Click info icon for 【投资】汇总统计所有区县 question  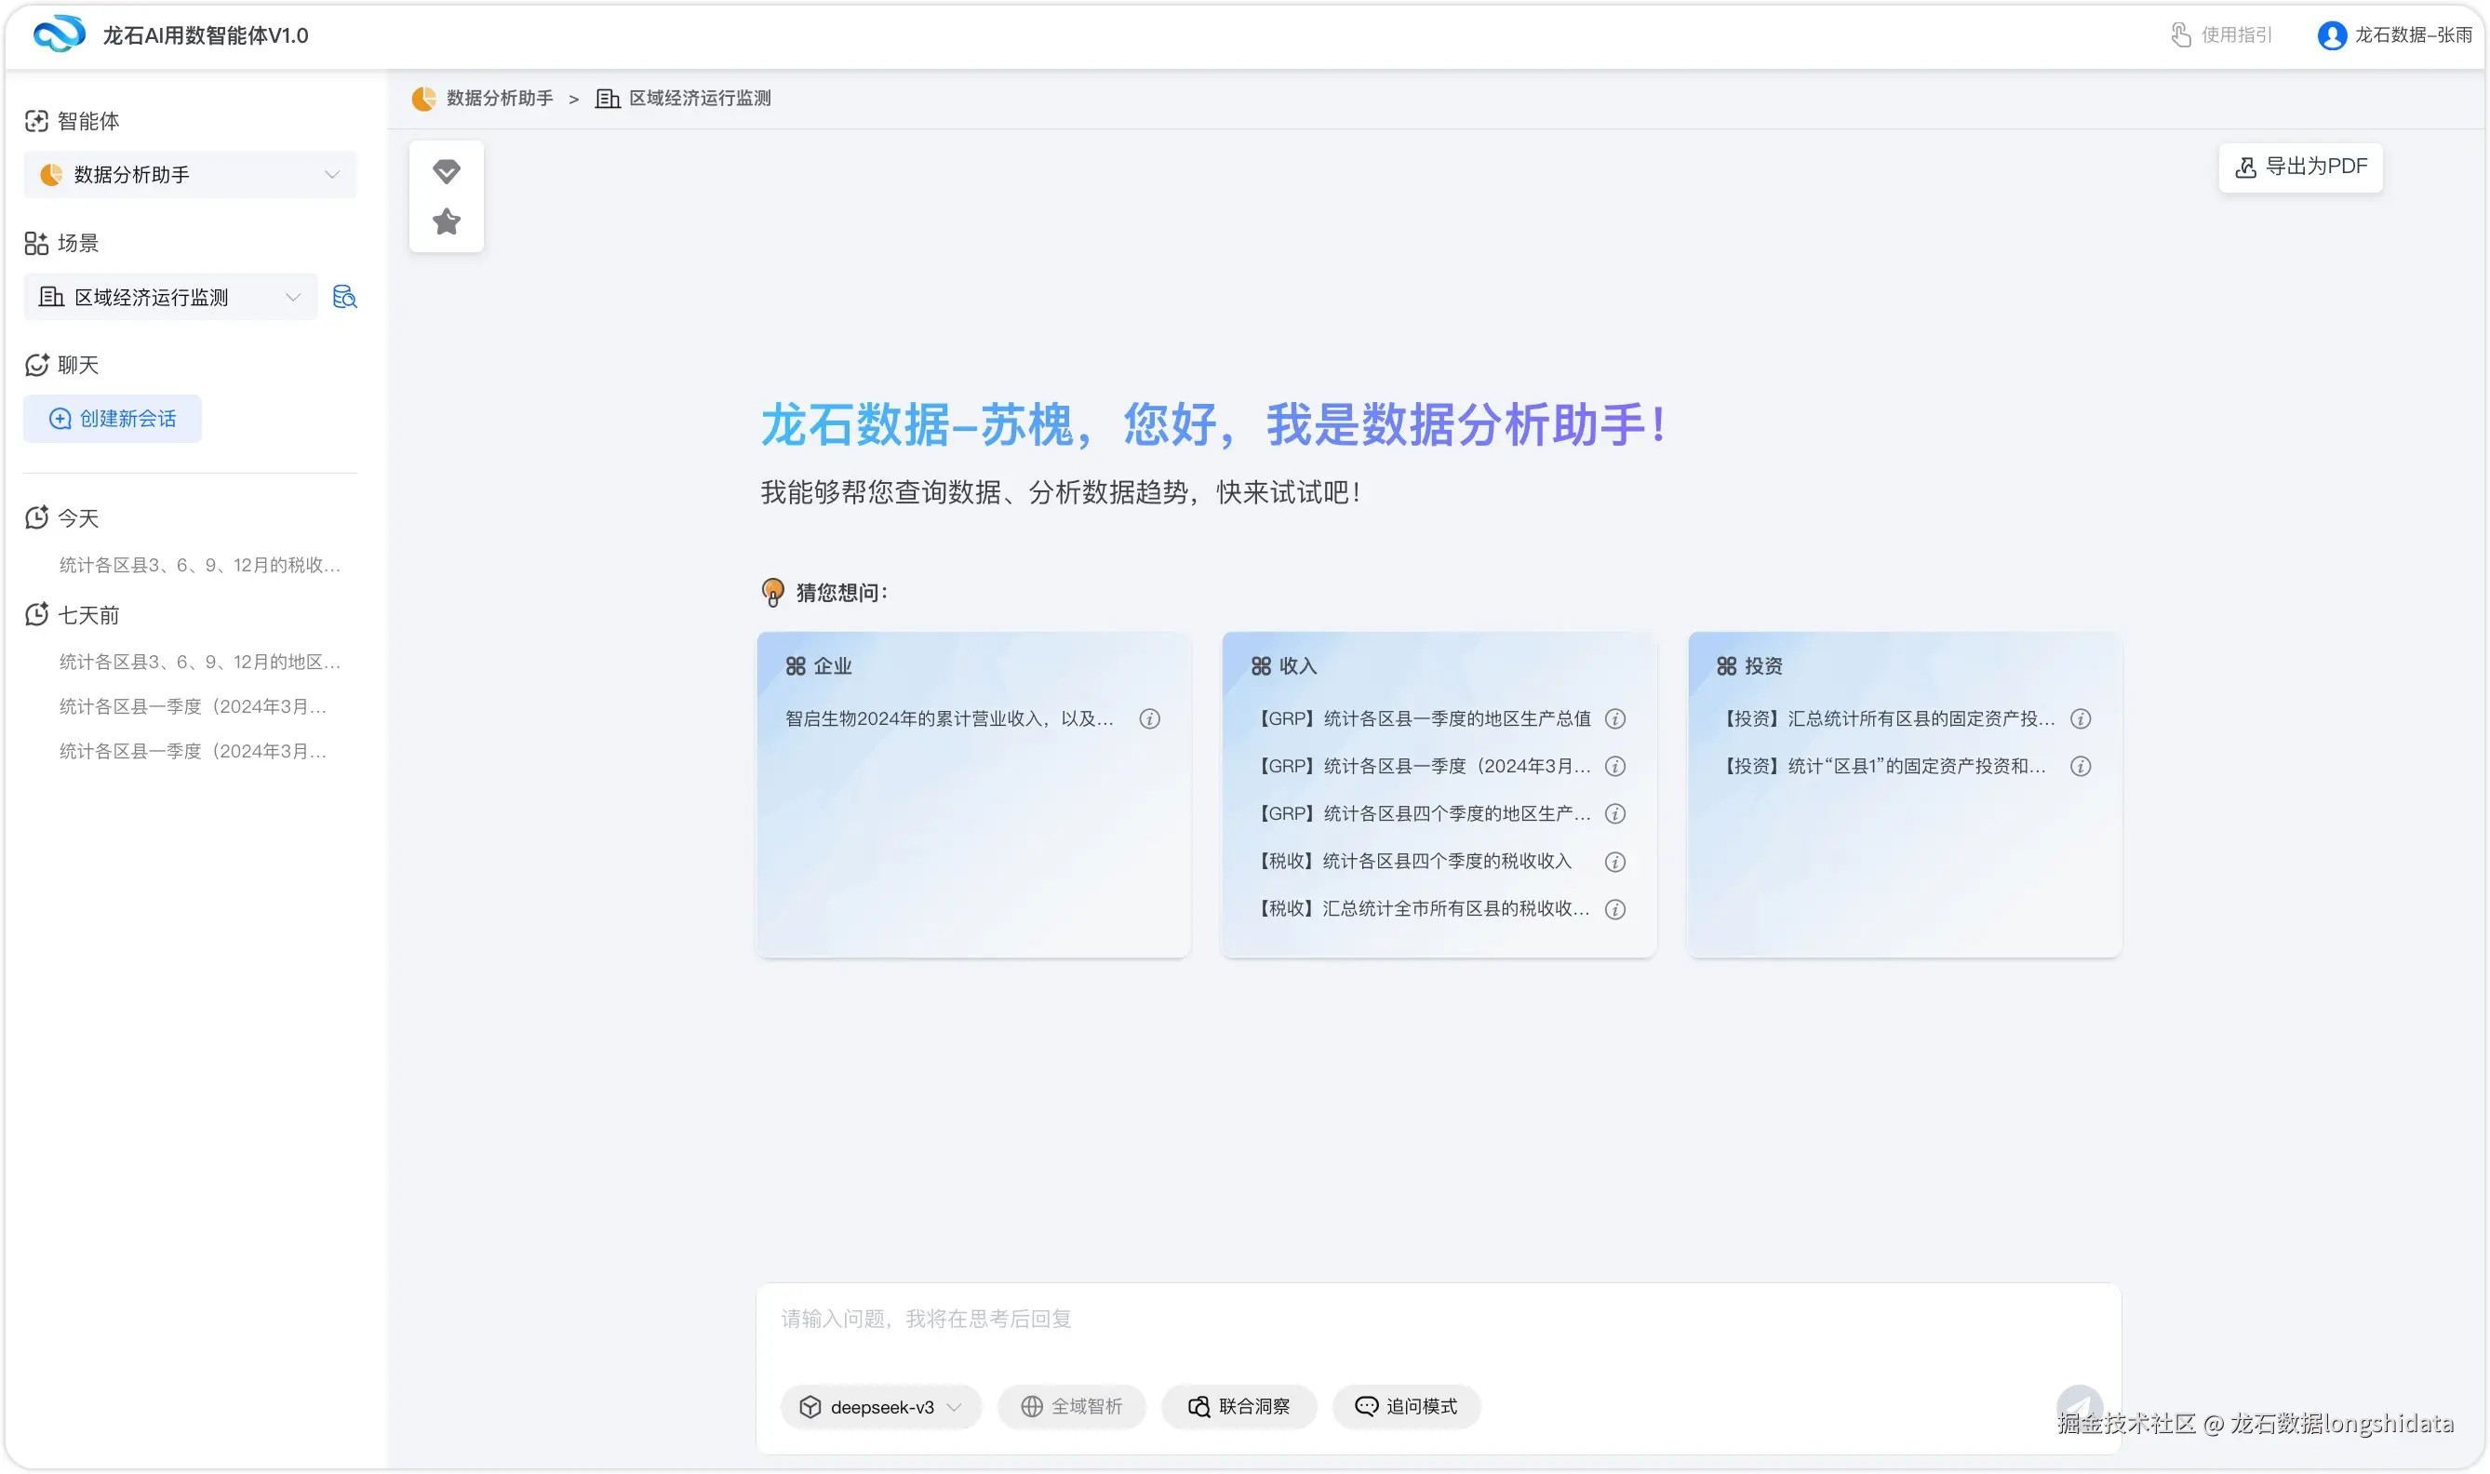[x=2081, y=719]
